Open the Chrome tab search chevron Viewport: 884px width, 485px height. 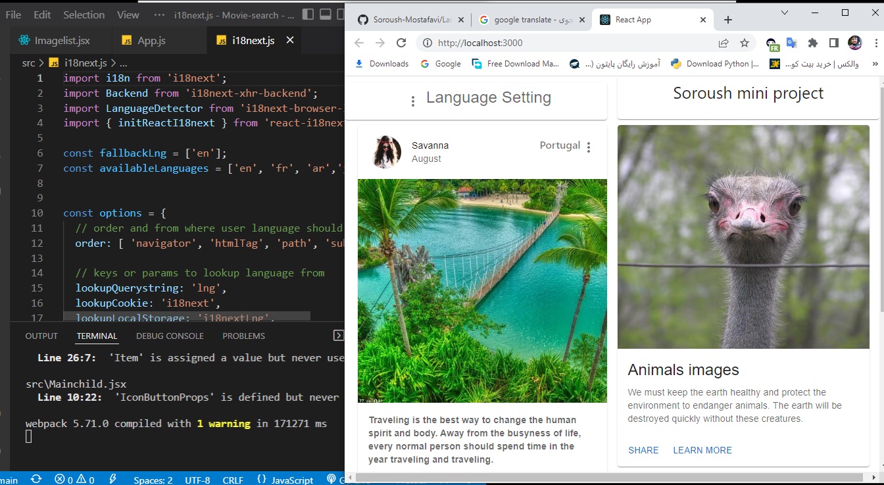point(783,13)
